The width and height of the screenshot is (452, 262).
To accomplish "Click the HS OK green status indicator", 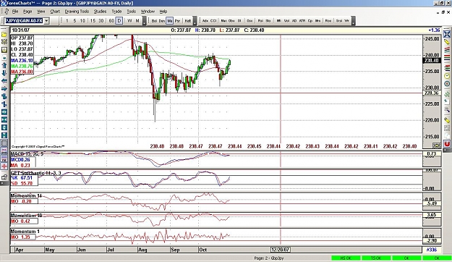I will tap(346, 258).
